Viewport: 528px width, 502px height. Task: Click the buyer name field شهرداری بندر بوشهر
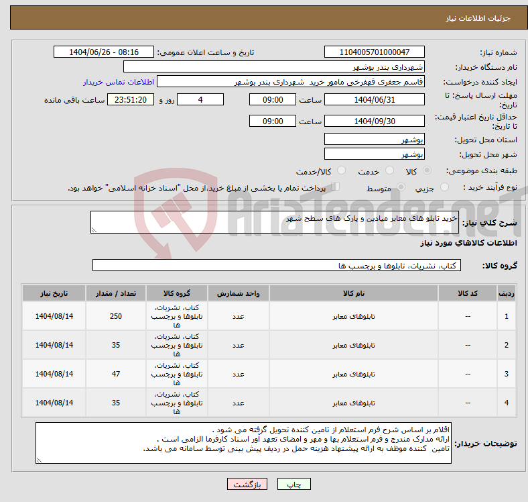(273, 67)
